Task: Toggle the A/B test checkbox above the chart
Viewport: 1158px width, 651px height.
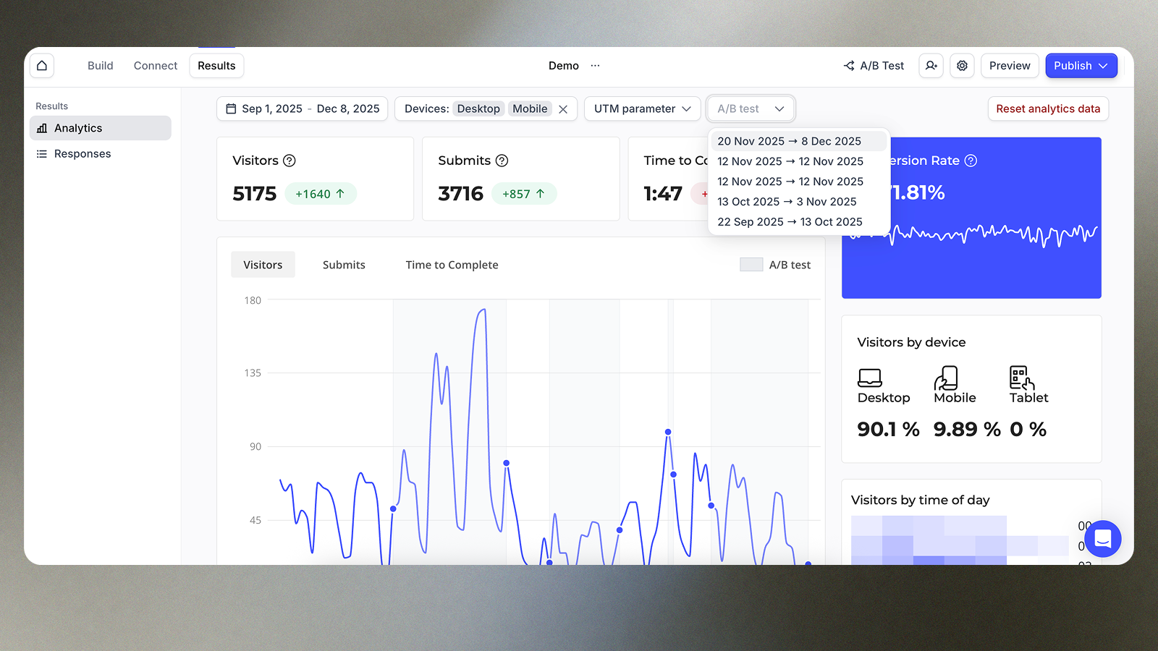Action: (x=751, y=264)
